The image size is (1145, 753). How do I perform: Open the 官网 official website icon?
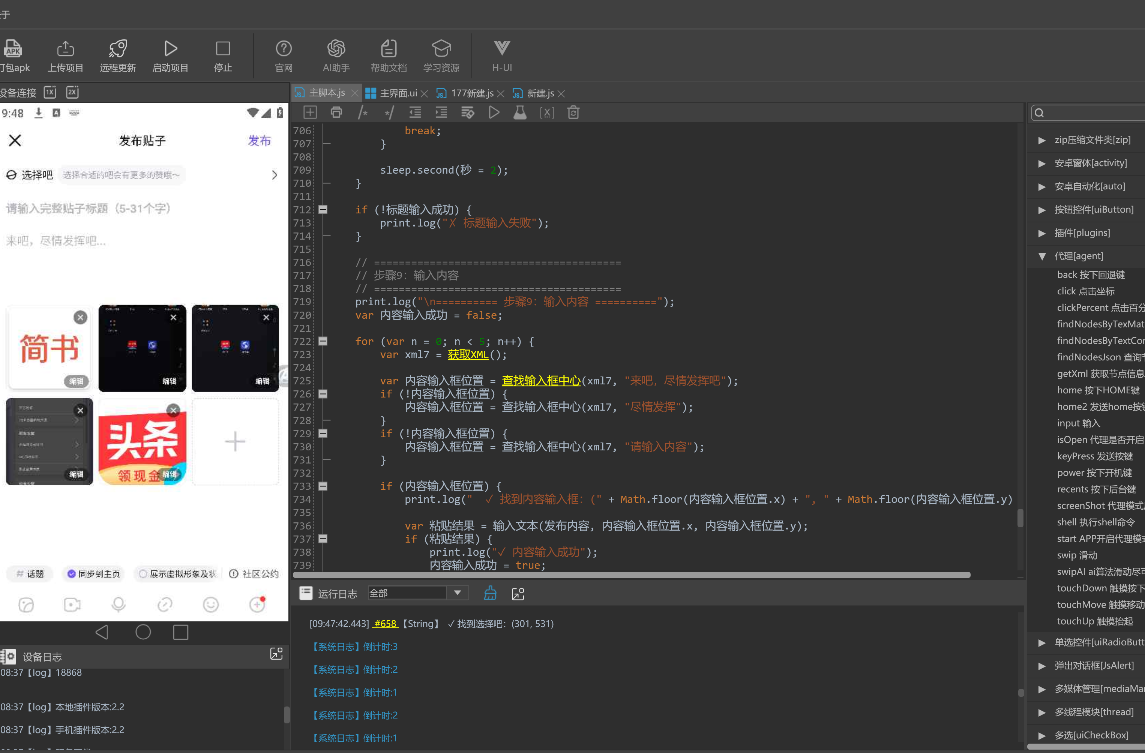284,55
